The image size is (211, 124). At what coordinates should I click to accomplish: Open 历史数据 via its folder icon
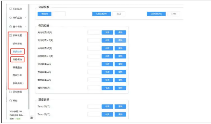pyautogui.click(x=10, y=92)
